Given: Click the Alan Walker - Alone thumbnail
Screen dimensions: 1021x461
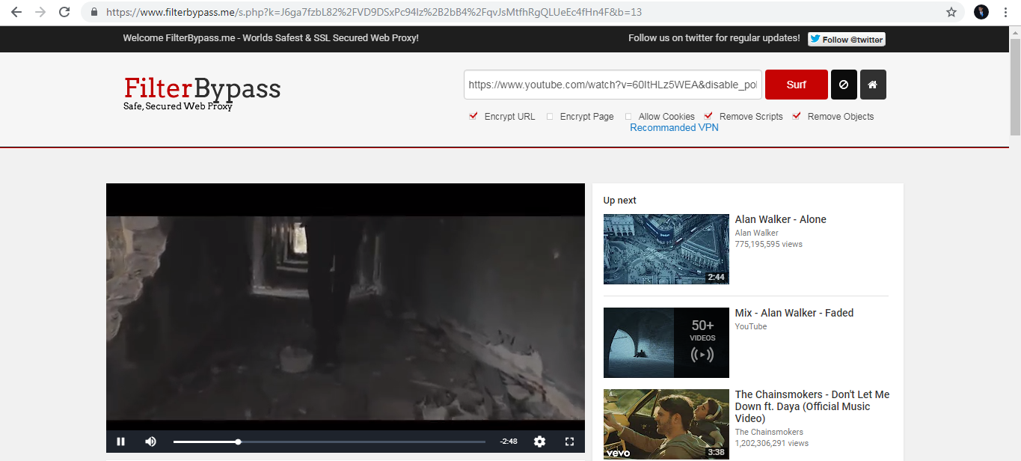Looking at the screenshot, I should (x=666, y=249).
